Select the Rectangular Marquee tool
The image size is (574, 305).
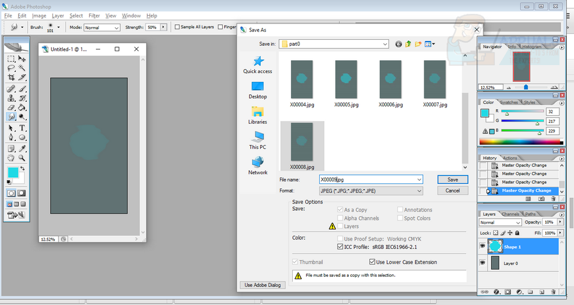coord(11,58)
